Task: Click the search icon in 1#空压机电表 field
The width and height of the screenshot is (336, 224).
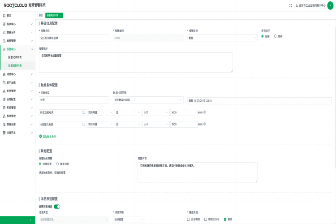Action: coord(83,125)
